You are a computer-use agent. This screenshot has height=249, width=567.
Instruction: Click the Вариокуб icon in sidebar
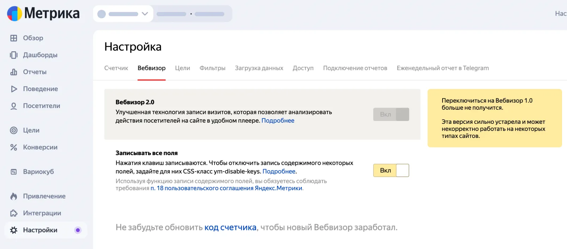(14, 172)
